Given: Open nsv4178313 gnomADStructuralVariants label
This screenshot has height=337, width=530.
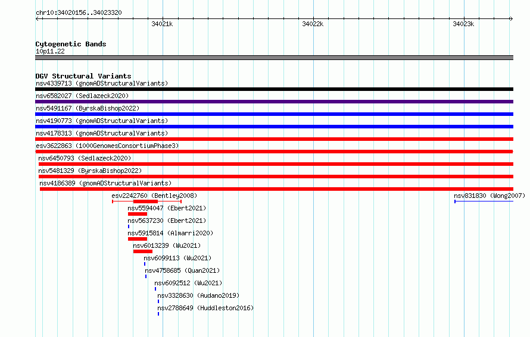Looking at the screenshot, I should (x=102, y=133).
